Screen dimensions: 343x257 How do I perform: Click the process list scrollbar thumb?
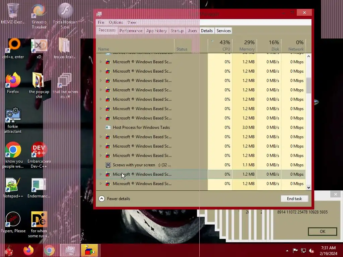tap(308, 85)
